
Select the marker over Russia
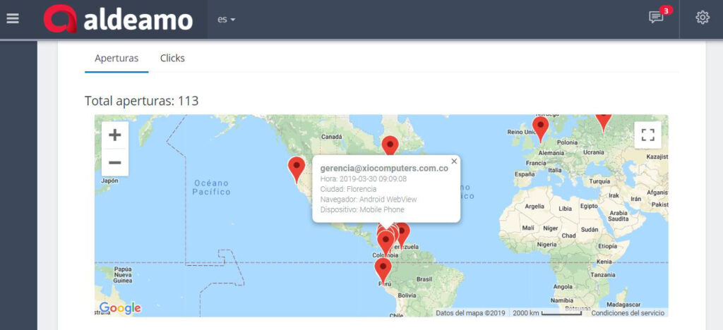[603, 121]
